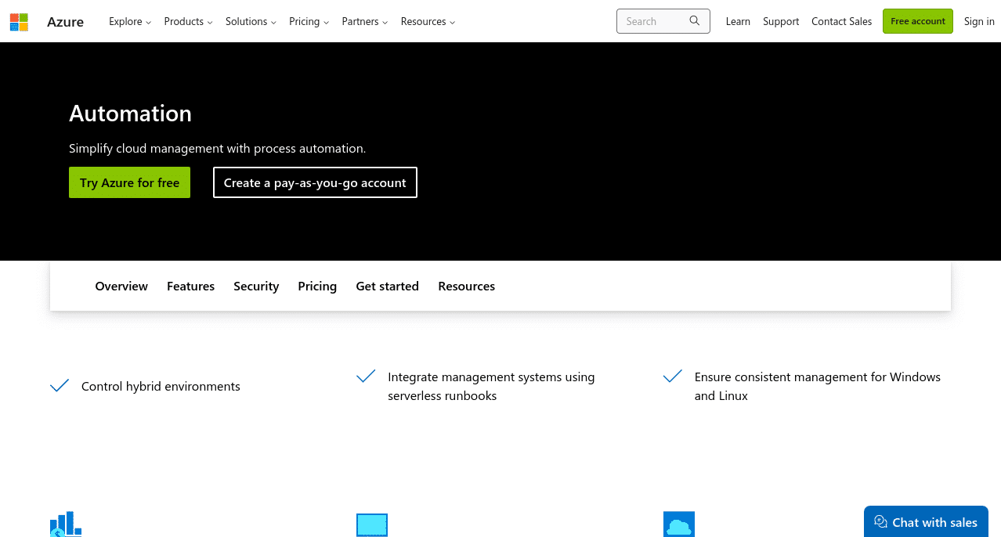The width and height of the screenshot is (1001, 537).
Task: Go to the Overview tab
Action: (121, 287)
